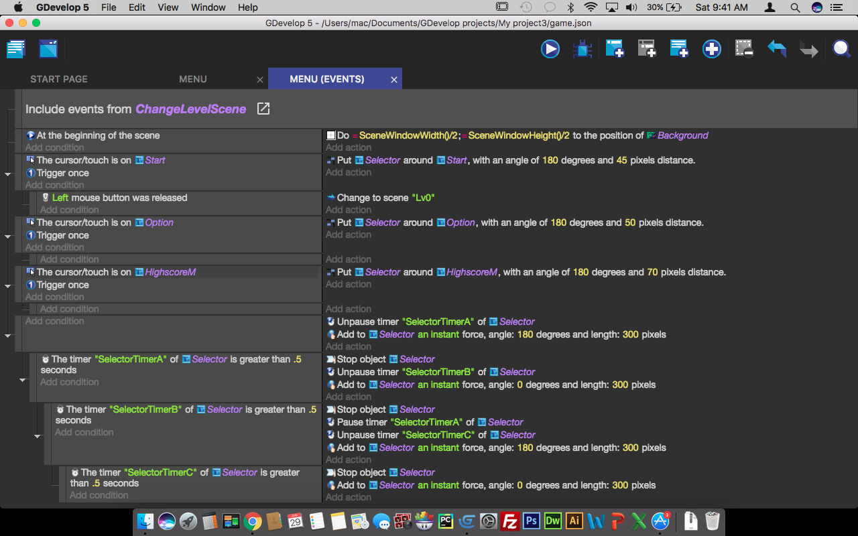Collapse the SelectorTimerA unpause parent event

(x=8, y=335)
